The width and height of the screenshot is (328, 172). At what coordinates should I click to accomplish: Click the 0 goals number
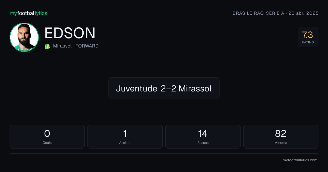tap(47, 134)
